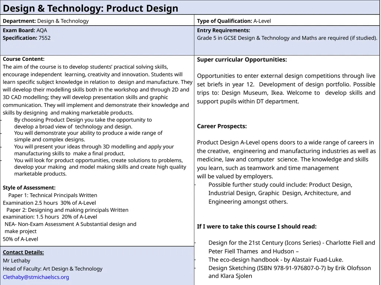Click 'By choosing Product Design you take' bullet

[83, 123]
